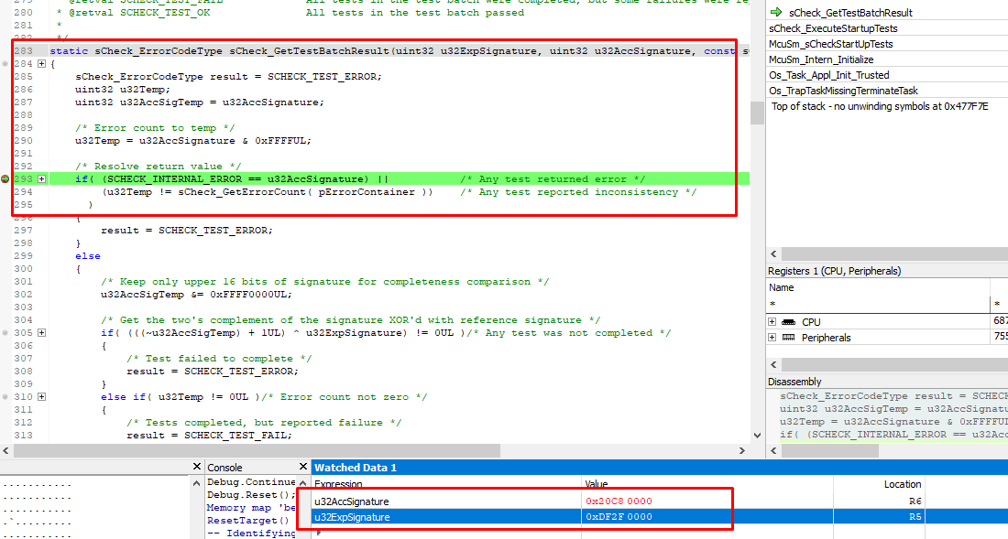Select the Watched Data 1 tab

tap(356, 467)
